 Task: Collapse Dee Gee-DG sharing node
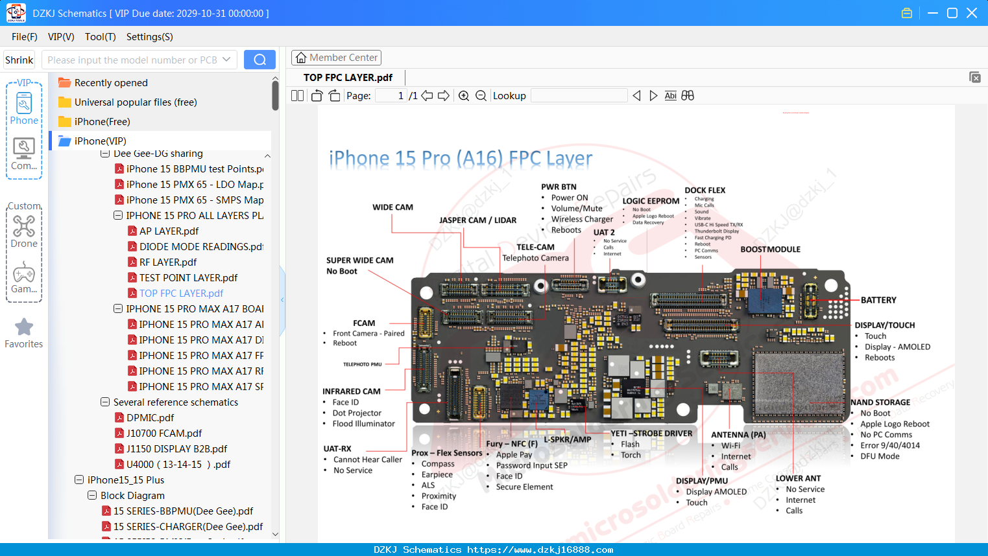click(x=105, y=154)
